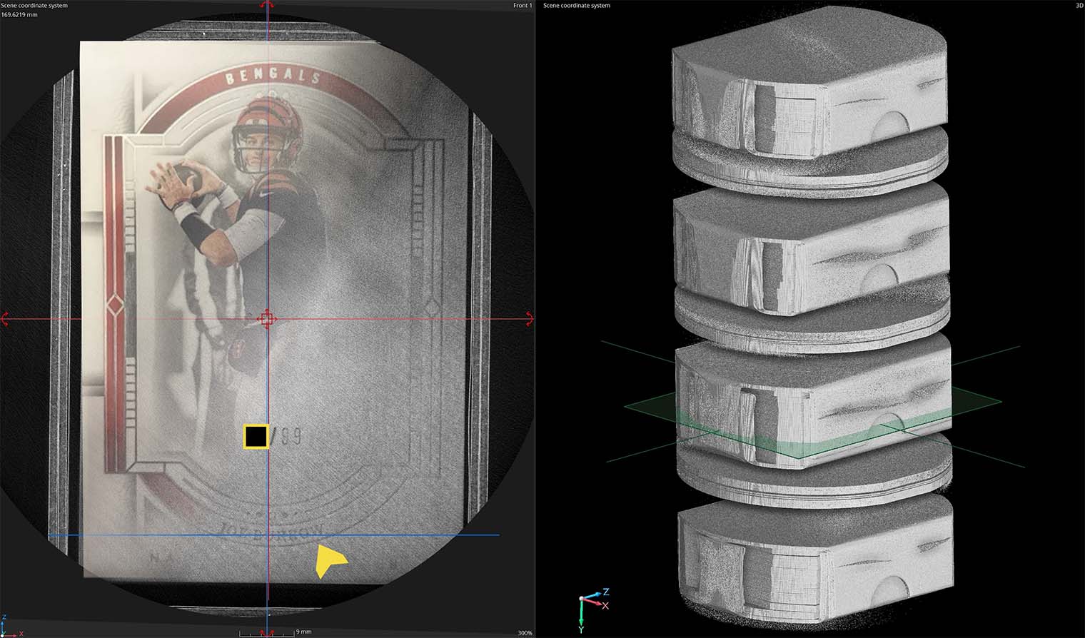Click the '169.6219 mm' slice position value
This screenshot has width=1085, height=638.
(x=19, y=14)
